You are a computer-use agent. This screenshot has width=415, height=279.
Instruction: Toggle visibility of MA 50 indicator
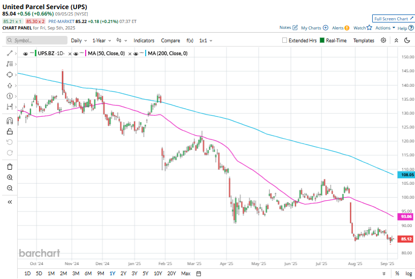click(x=76, y=54)
